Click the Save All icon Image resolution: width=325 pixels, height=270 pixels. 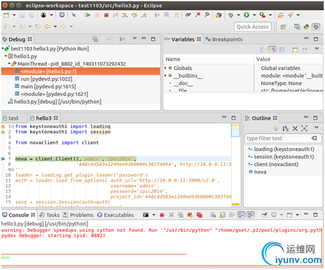(x=31, y=15)
